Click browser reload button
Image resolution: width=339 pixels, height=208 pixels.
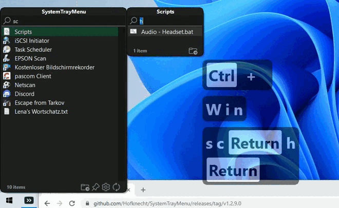coord(73,203)
